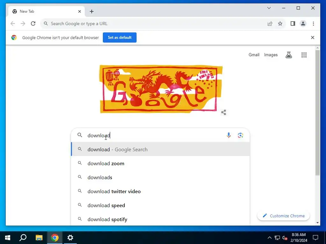Open the Windows Start menu
The width and height of the screenshot is (326, 244).
[x=8, y=238]
